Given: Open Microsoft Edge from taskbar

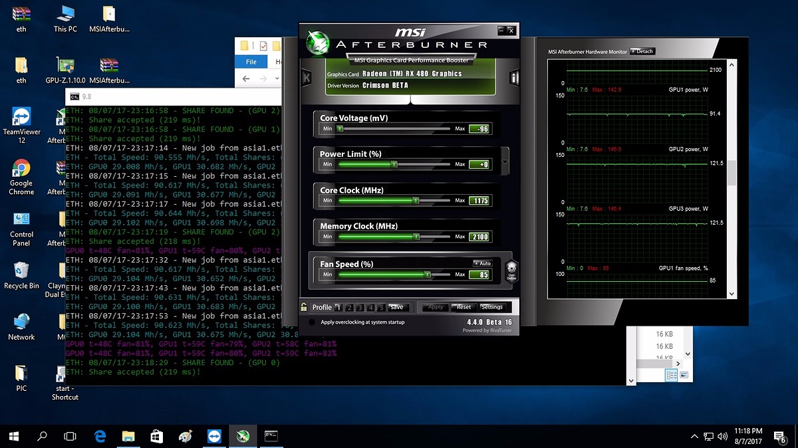Looking at the screenshot, I should 100,436.
